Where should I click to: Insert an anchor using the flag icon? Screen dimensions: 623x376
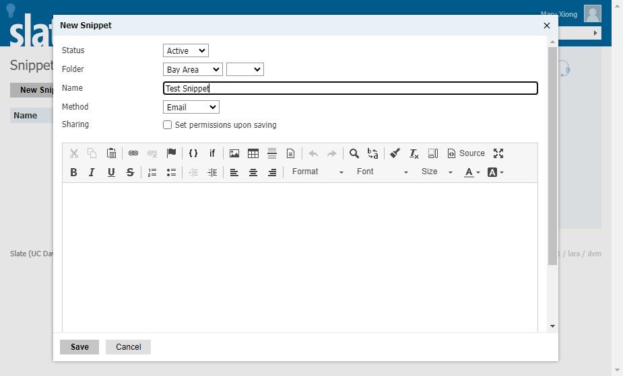pyautogui.click(x=171, y=153)
